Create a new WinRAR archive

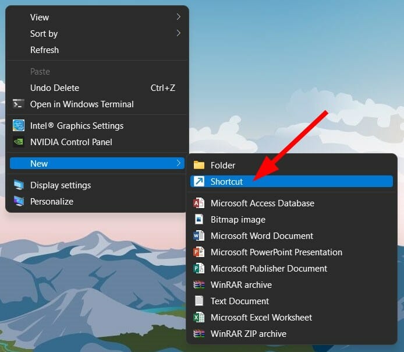(x=292, y=285)
